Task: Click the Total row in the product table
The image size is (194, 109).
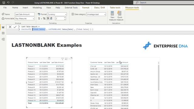Action: pos(46,103)
